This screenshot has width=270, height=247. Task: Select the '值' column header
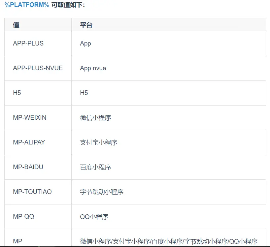(x=38, y=25)
